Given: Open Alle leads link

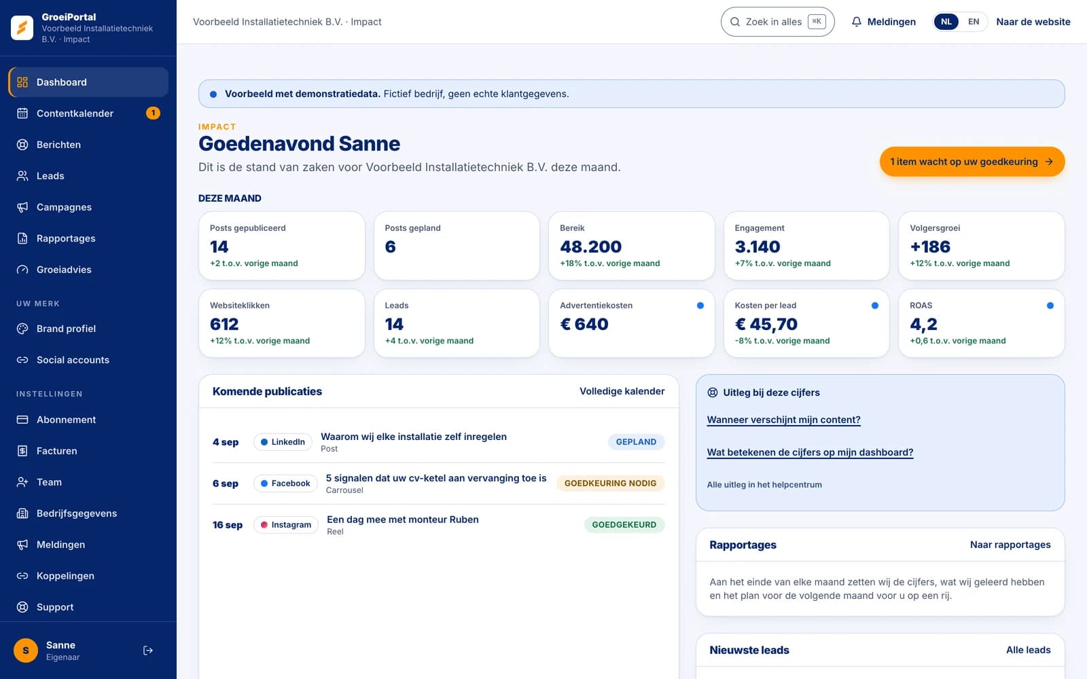Looking at the screenshot, I should [x=1028, y=650].
